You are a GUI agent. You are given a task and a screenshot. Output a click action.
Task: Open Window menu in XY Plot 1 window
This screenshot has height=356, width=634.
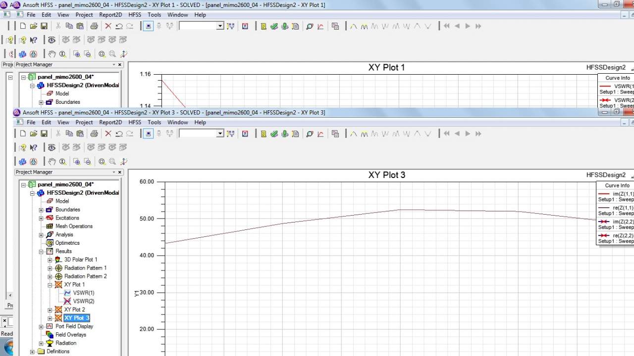coord(177,15)
